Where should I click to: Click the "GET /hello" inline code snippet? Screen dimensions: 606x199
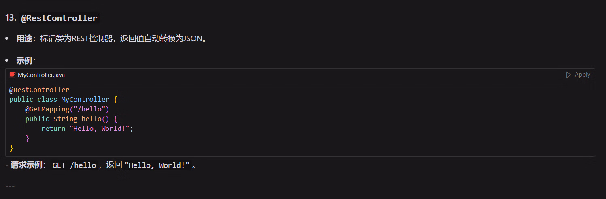tap(74, 165)
